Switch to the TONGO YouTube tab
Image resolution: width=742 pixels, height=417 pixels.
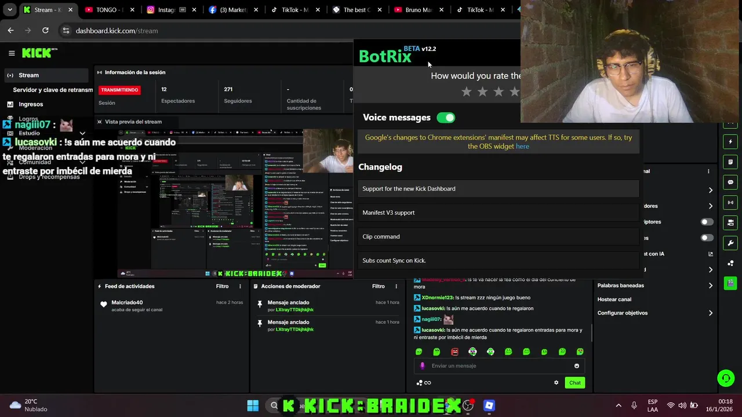tap(108, 10)
